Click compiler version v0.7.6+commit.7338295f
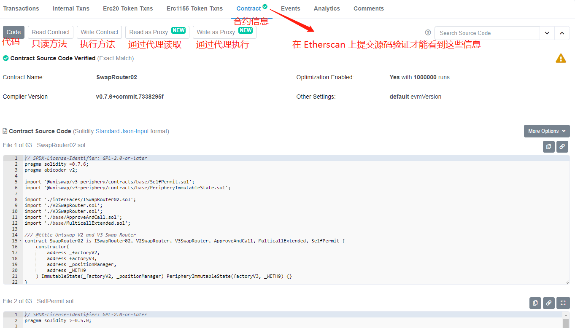575x328 pixels. coord(130,97)
